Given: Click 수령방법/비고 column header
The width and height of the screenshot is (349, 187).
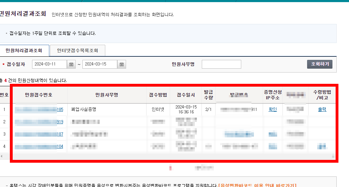Looking at the screenshot, I should (322, 95).
